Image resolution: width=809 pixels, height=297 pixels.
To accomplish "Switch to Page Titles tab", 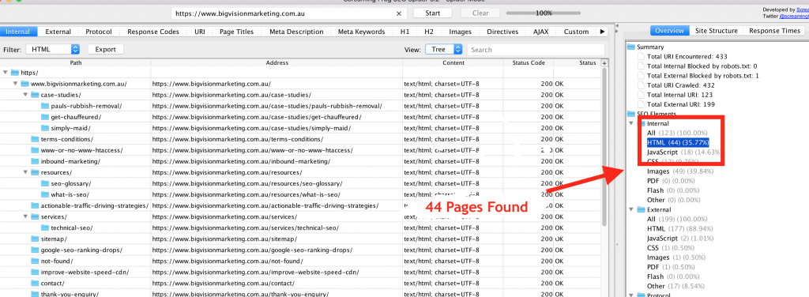I will click(237, 32).
